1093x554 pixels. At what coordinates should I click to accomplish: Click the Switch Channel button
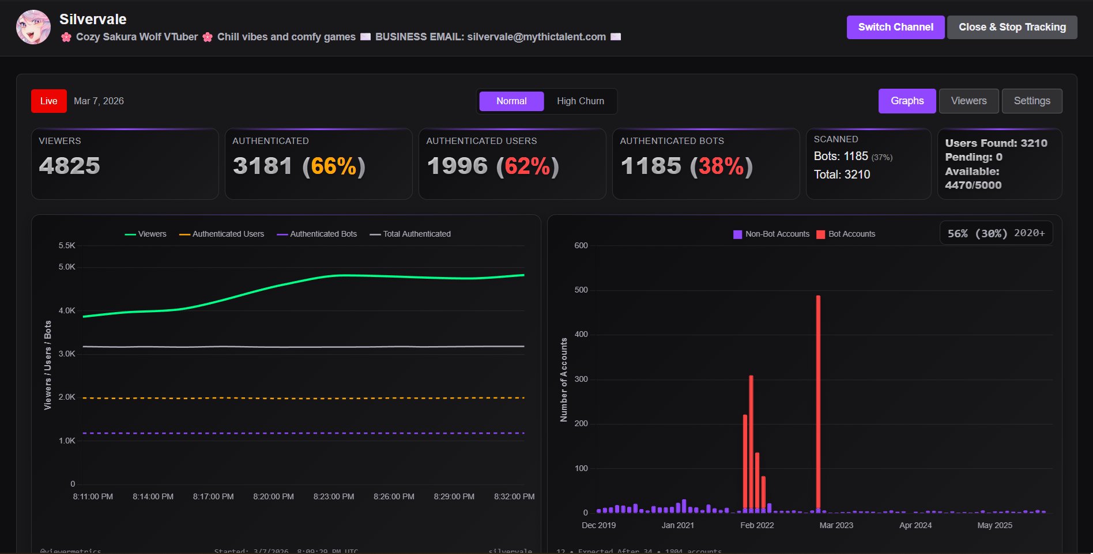tap(895, 27)
